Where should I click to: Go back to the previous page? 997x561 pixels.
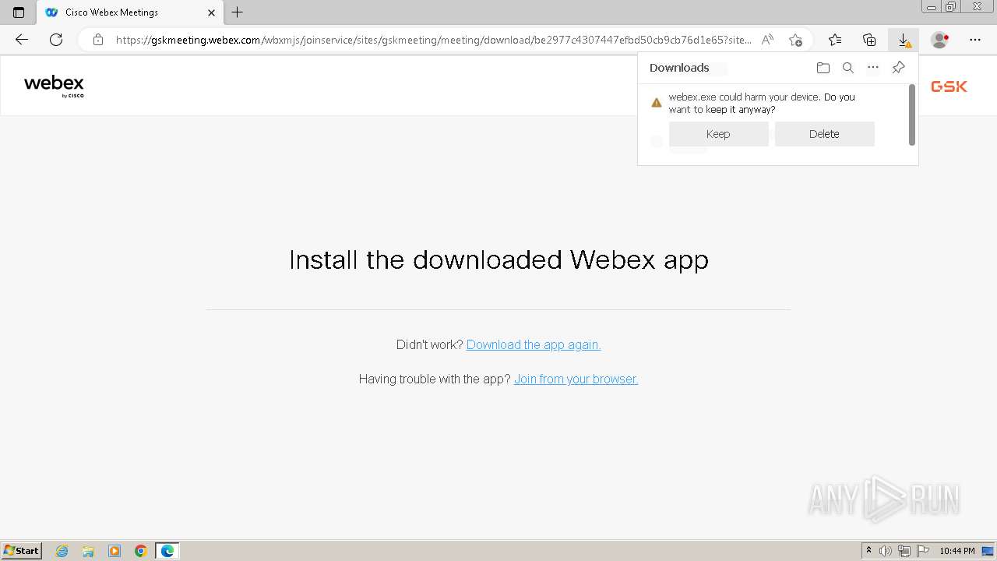(22, 40)
